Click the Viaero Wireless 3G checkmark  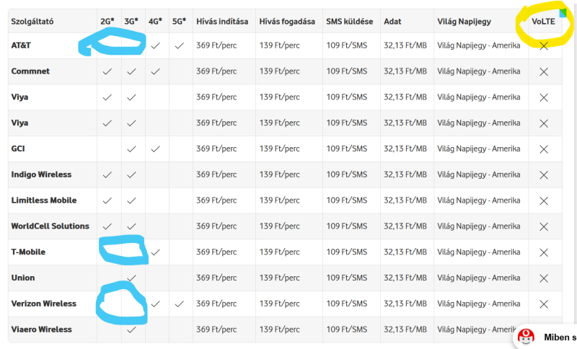pos(131,330)
